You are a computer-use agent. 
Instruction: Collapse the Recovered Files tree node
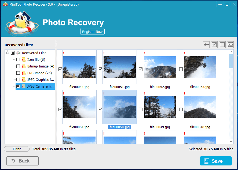pyautogui.click(x=8, y=53)
